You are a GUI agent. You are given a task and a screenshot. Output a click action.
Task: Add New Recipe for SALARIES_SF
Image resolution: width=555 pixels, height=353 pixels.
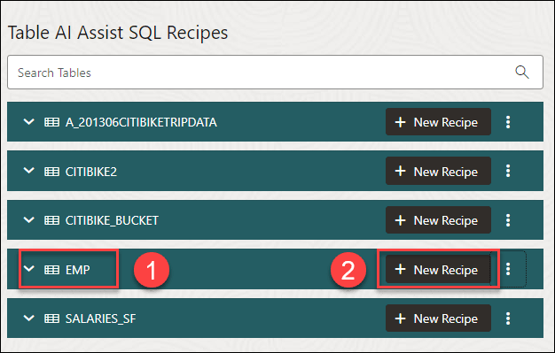(438, 318)
